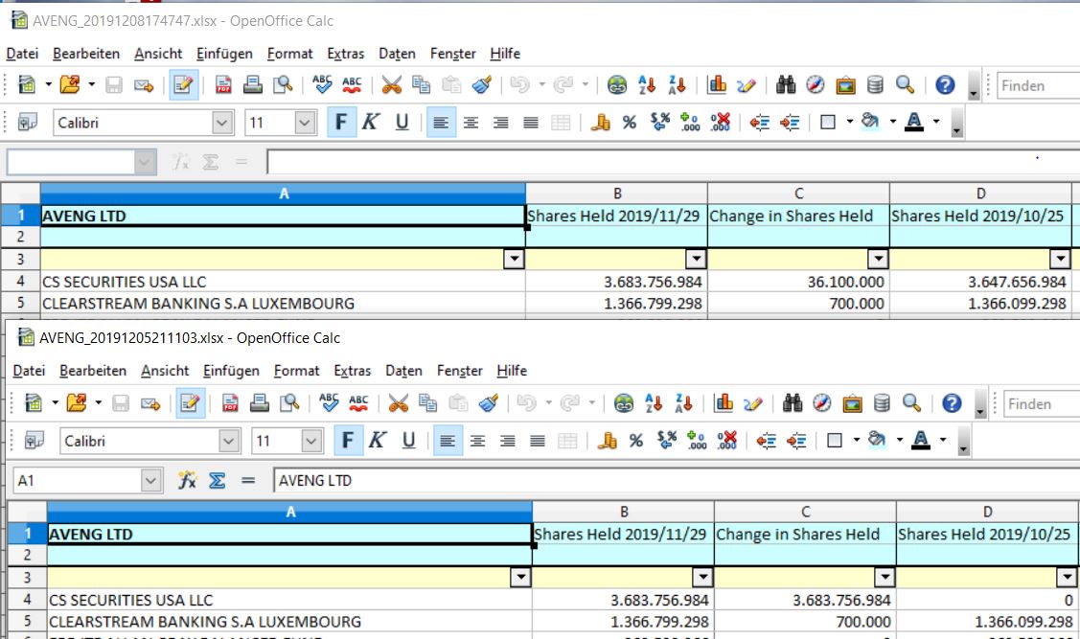1080x639 pixels.
Task: Click the Finden search field in lower window
Action: (x=1040, y=403)
